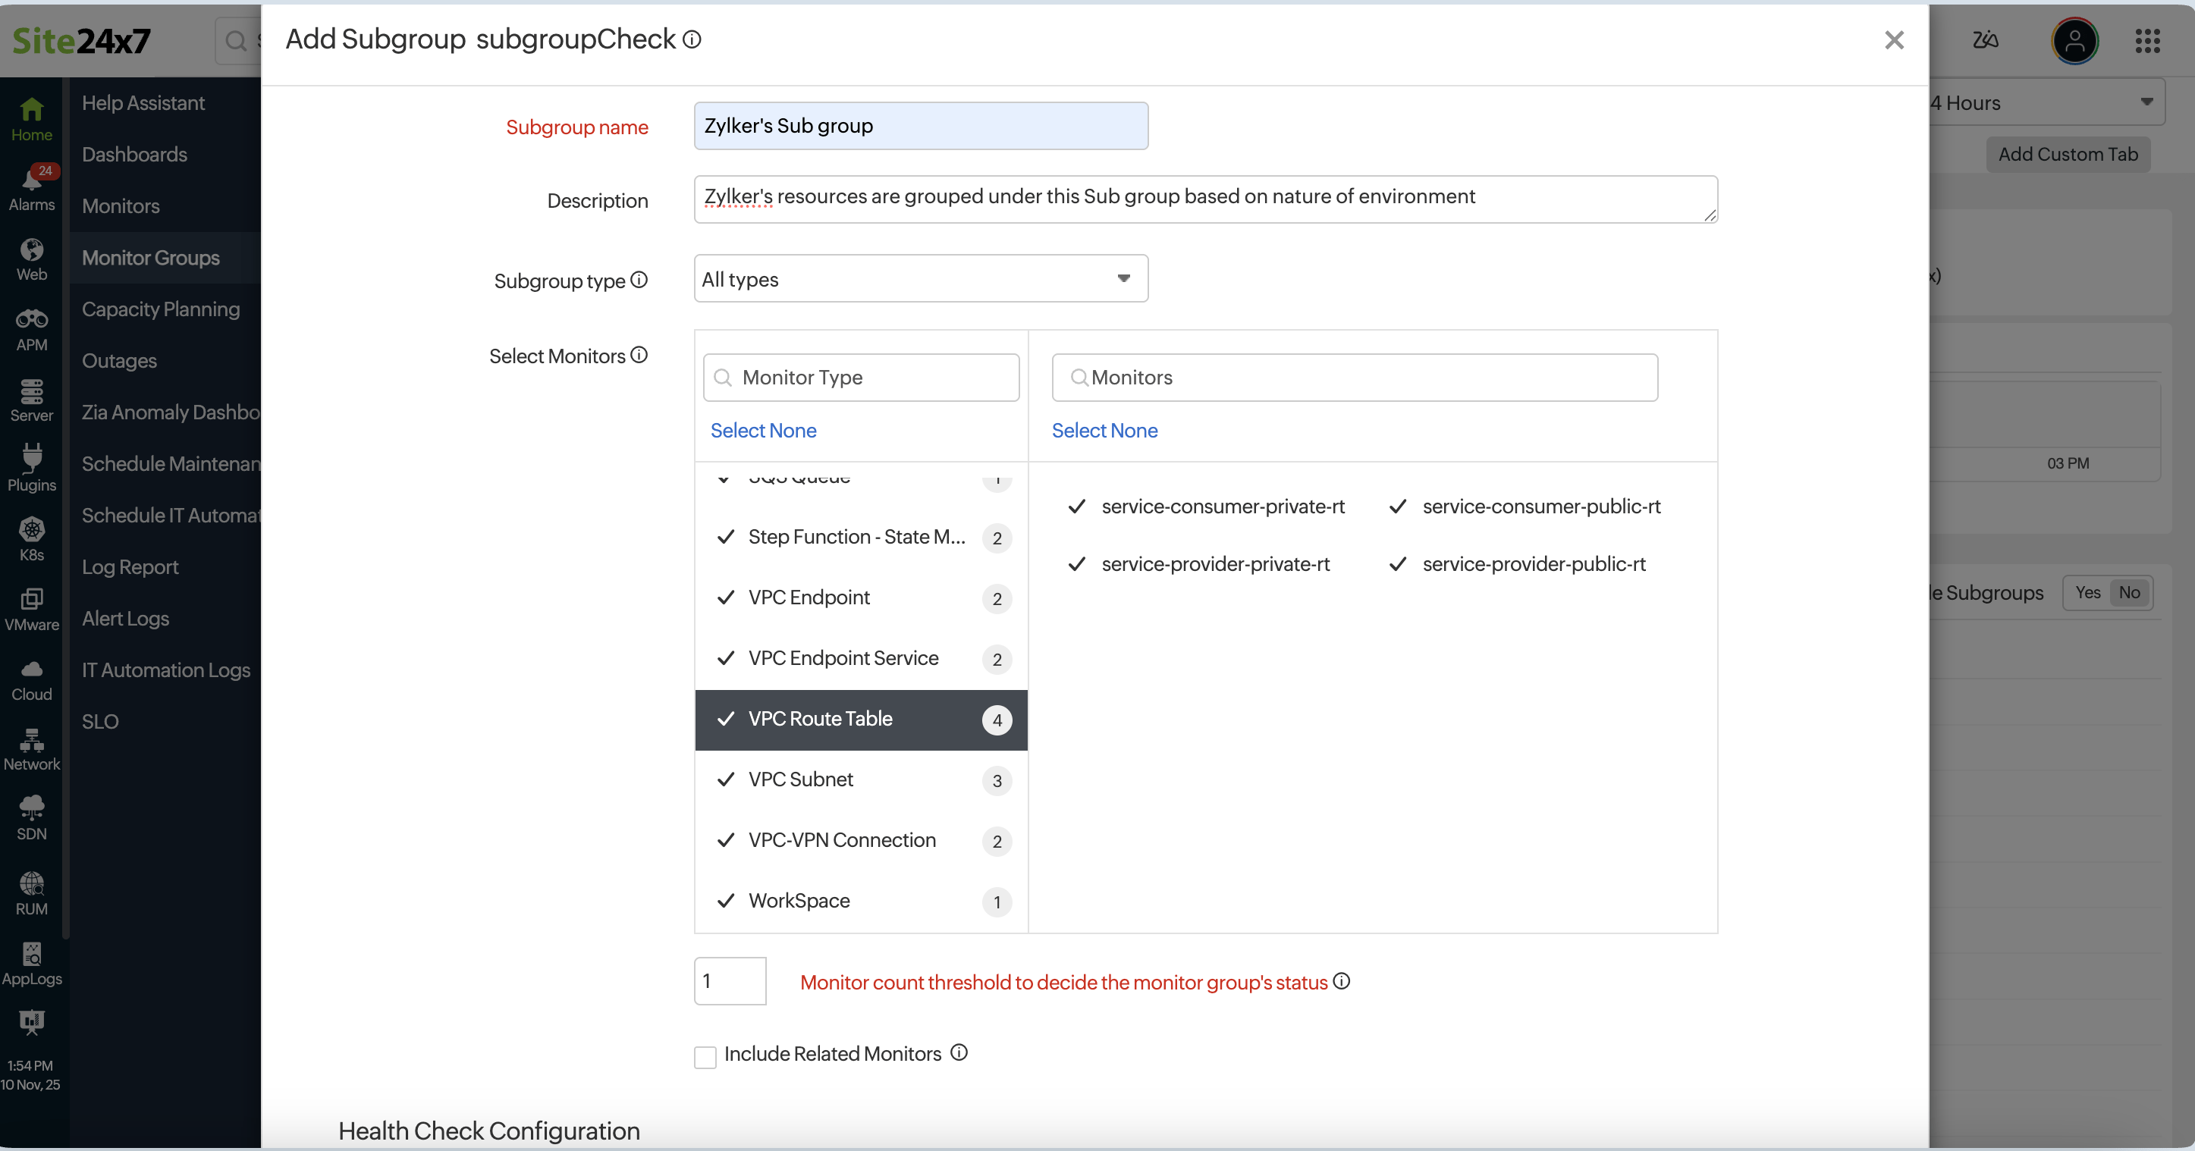
Task: Enable the Include Related Monitors checkbox
Action: click(x=705, y=1055)
